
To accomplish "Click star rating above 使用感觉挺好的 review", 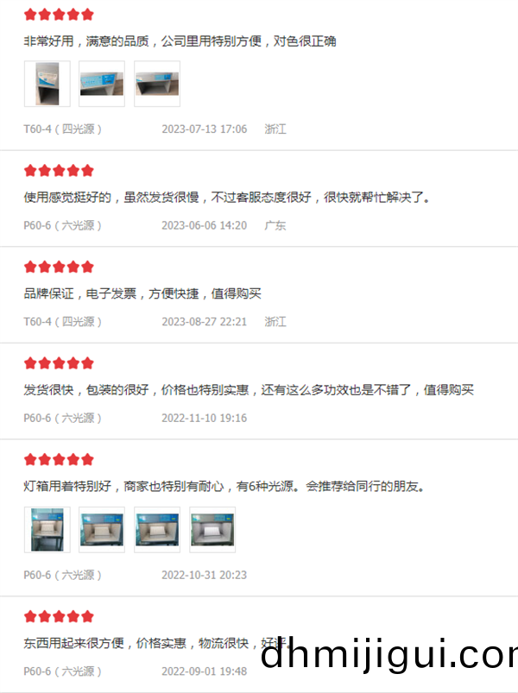I will 59,170.
